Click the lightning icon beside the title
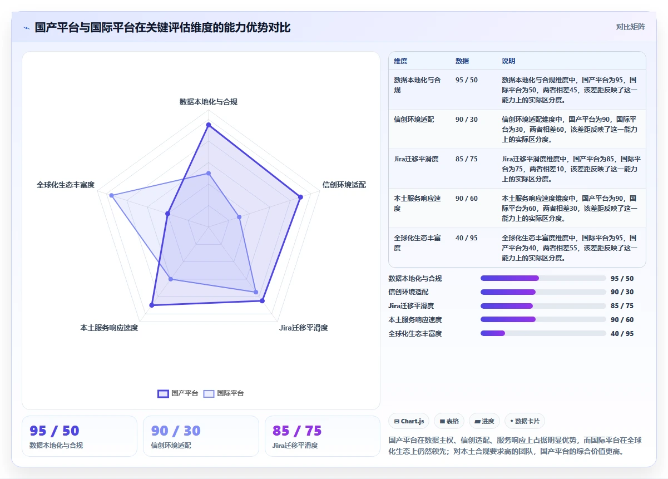The height and width of the screenshot is (479, 668). pyautogui.click(x=26, y=28)
